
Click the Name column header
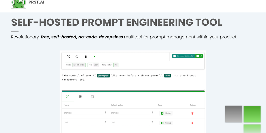pyautogui.click(x=66, y=105)
